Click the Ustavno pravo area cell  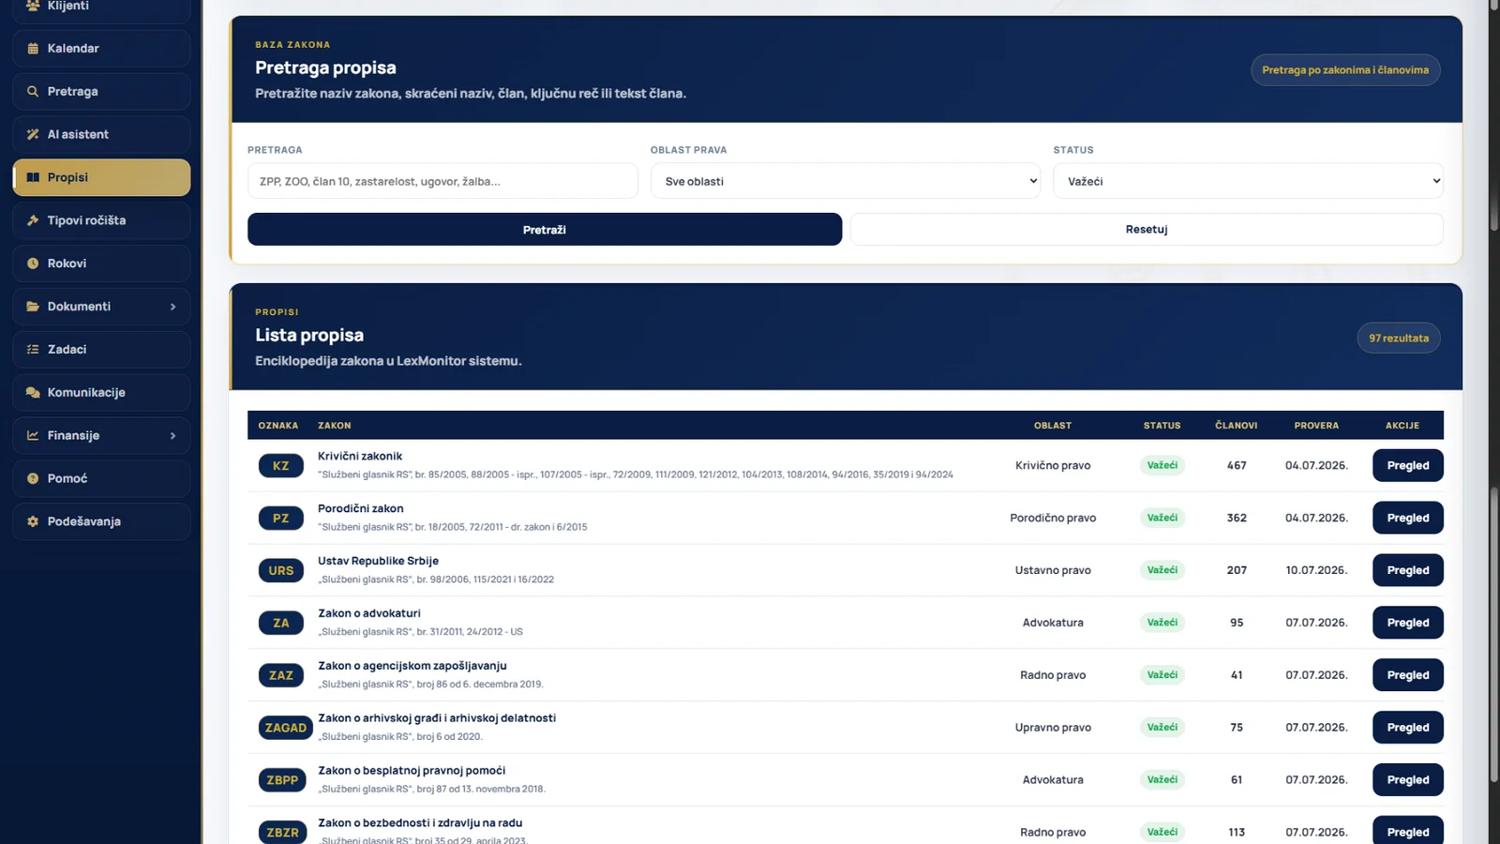tap(1053, 571)
